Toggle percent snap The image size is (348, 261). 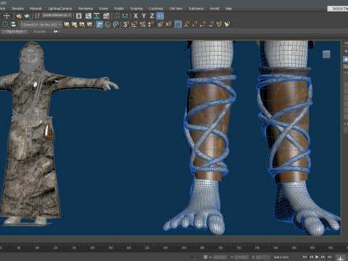point(143,24)
